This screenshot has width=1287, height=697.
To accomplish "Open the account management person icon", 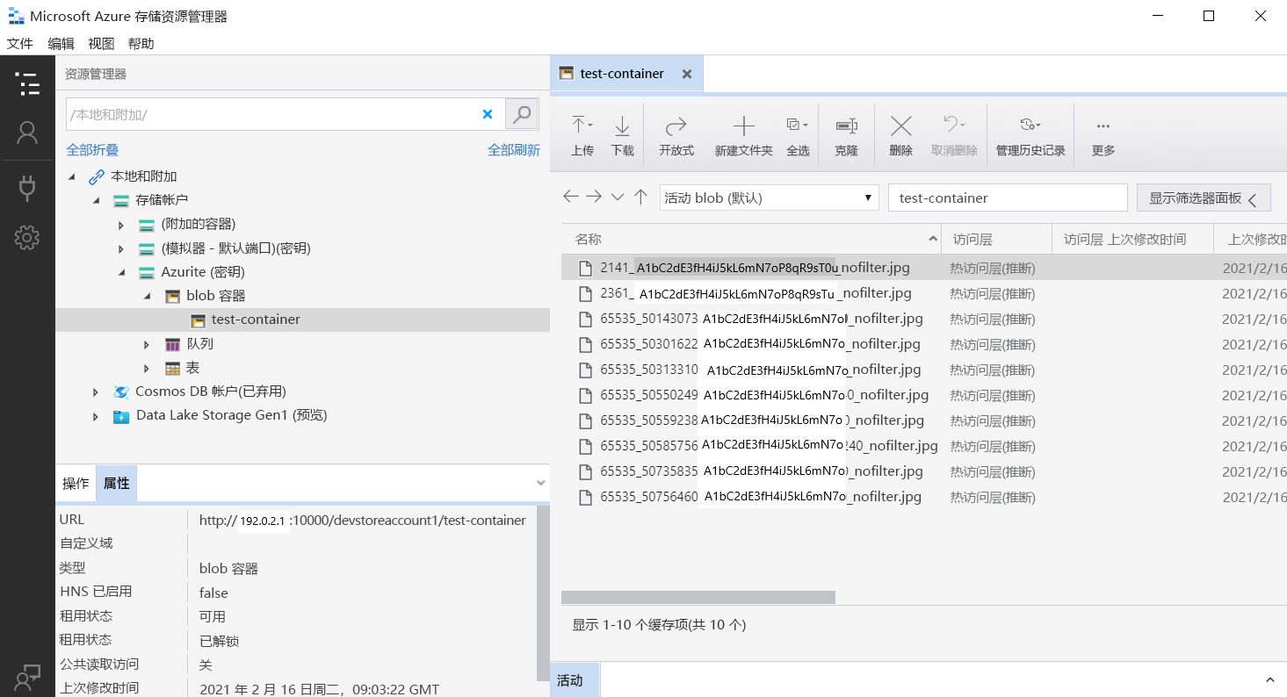I will pyautogui.click(x=27, y=133).
